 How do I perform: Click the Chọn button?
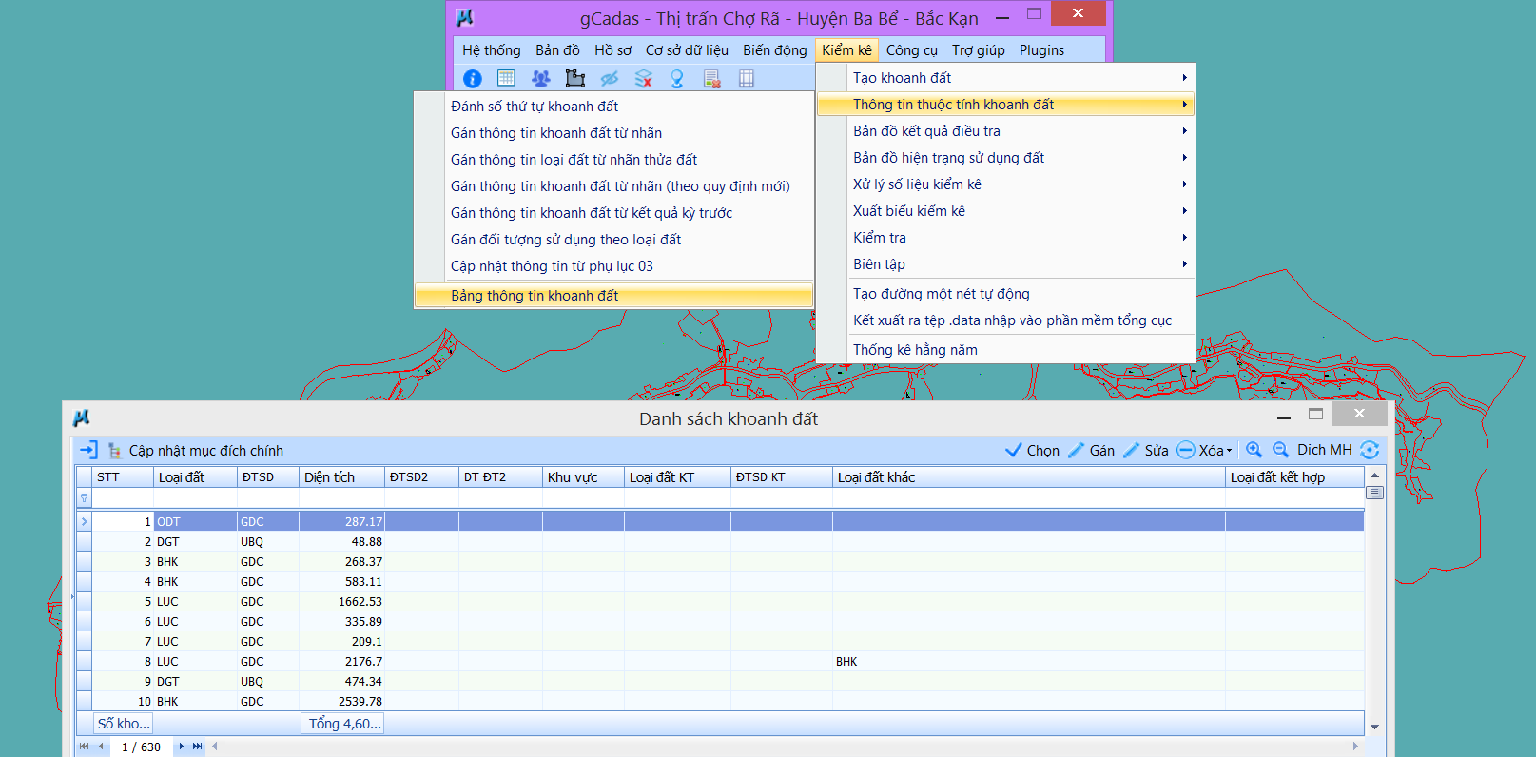pos(1032,451)
